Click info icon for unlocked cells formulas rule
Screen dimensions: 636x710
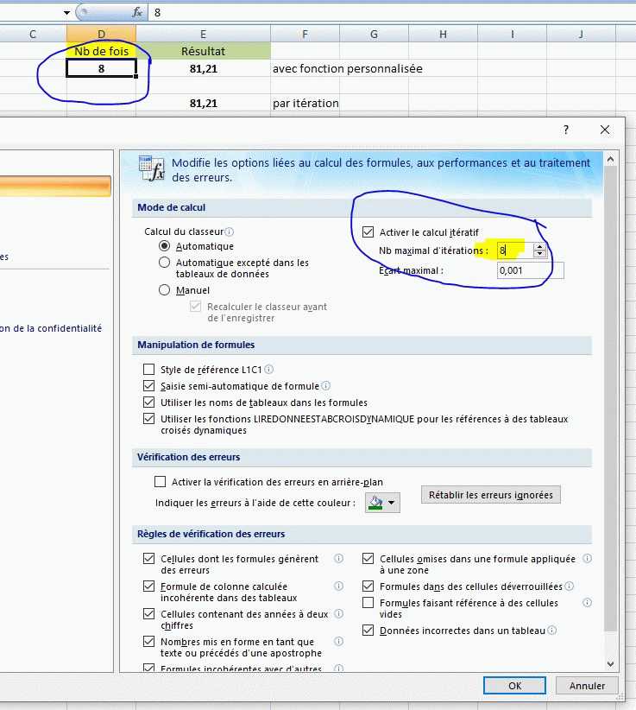click(x=570, y=586)
